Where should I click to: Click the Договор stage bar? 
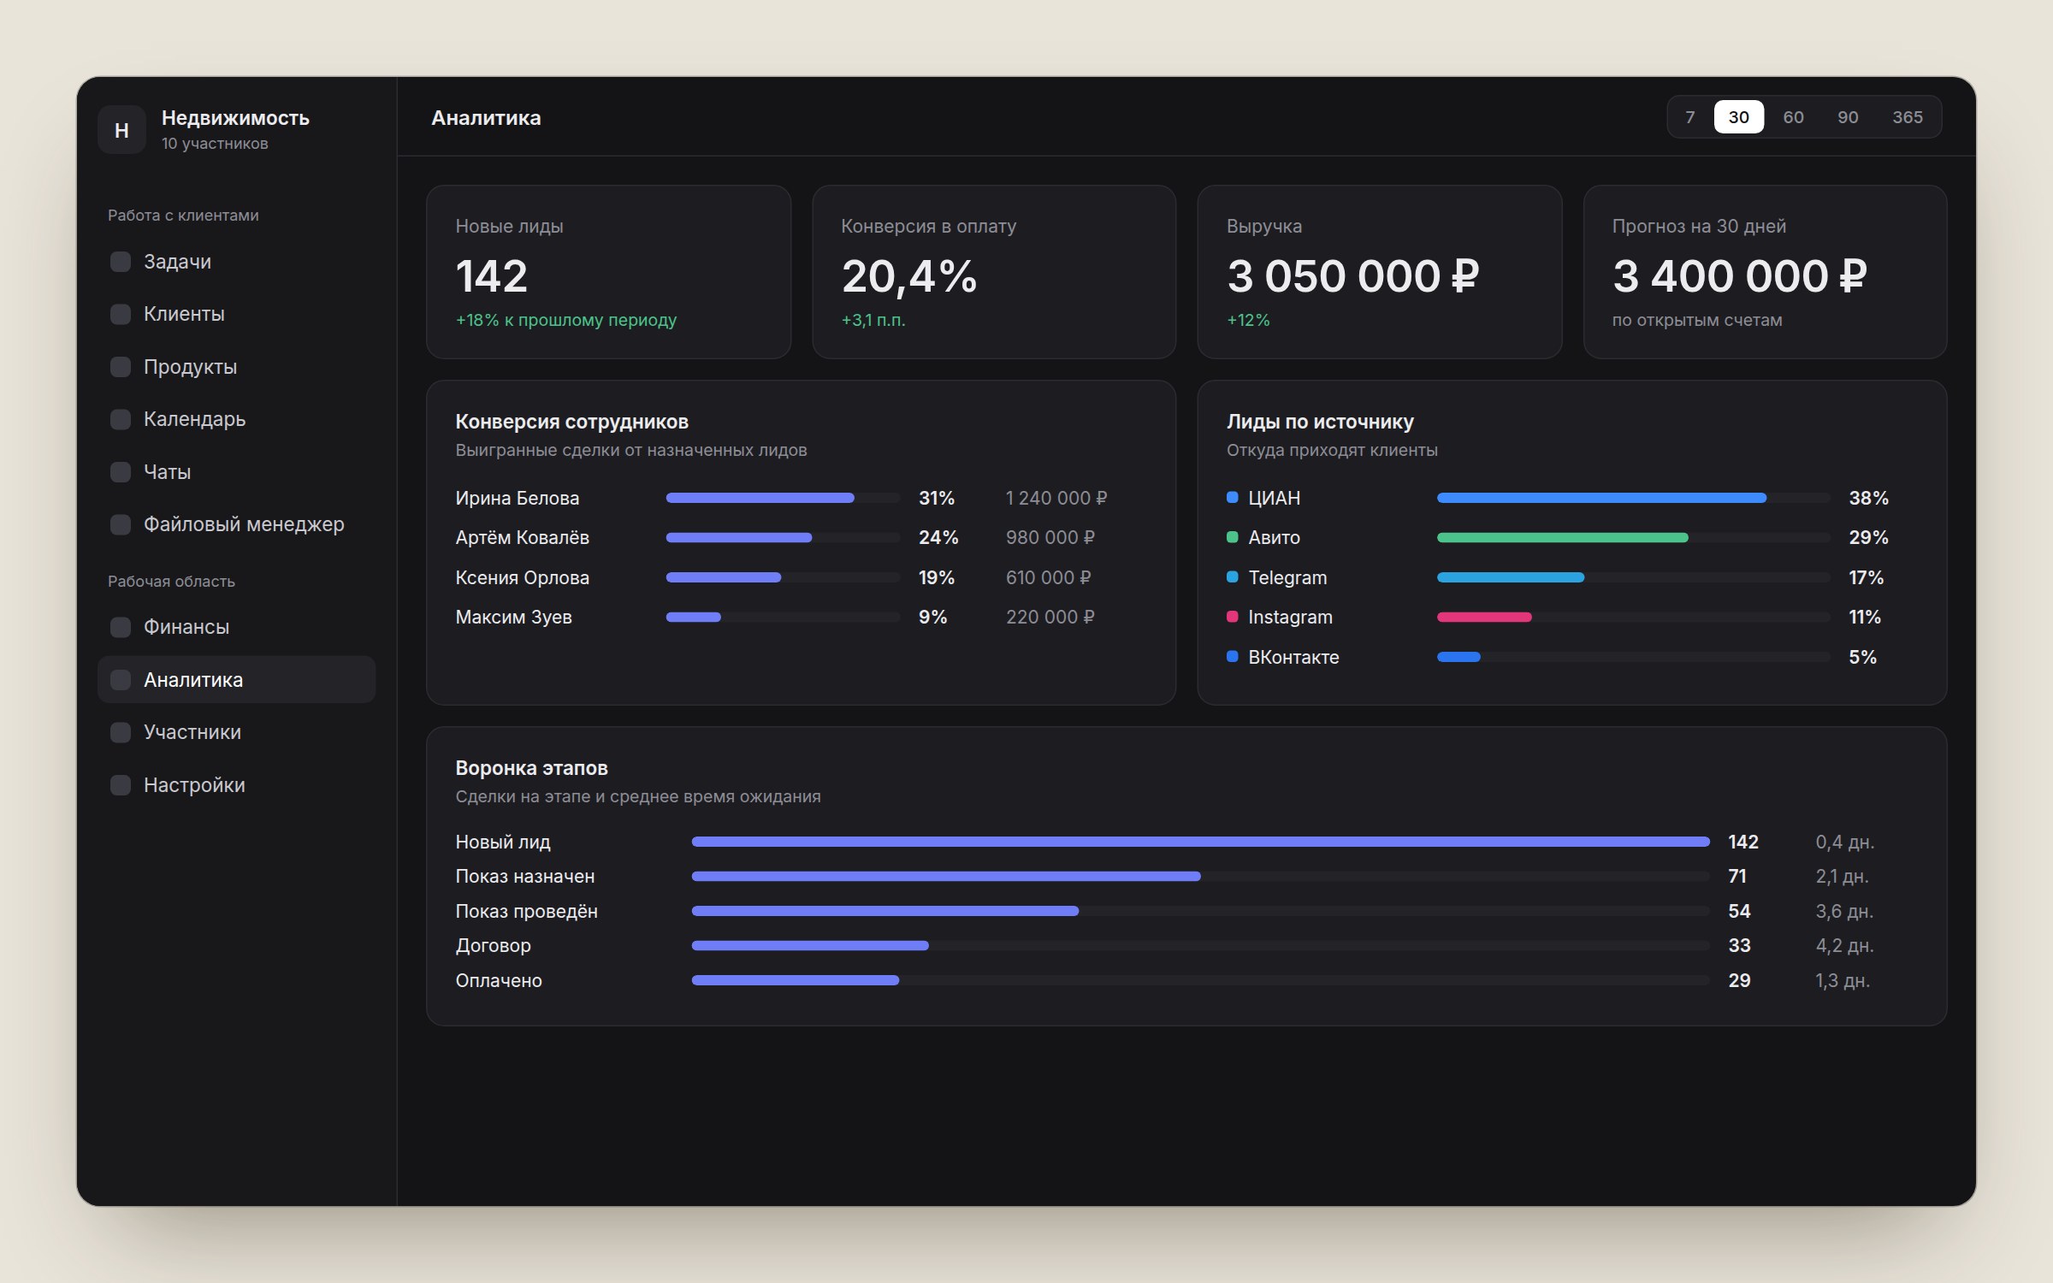[1200, 945]
